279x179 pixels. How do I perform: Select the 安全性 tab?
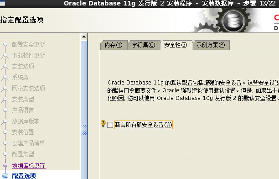tap(176, 45)
